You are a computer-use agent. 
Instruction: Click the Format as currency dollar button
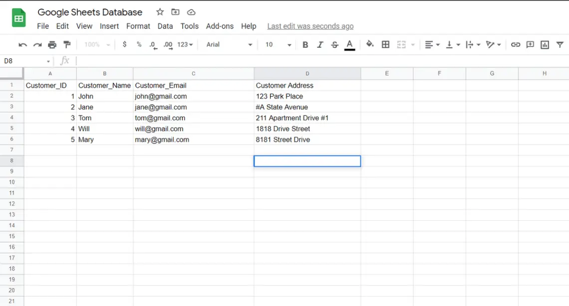coord(124,45)
